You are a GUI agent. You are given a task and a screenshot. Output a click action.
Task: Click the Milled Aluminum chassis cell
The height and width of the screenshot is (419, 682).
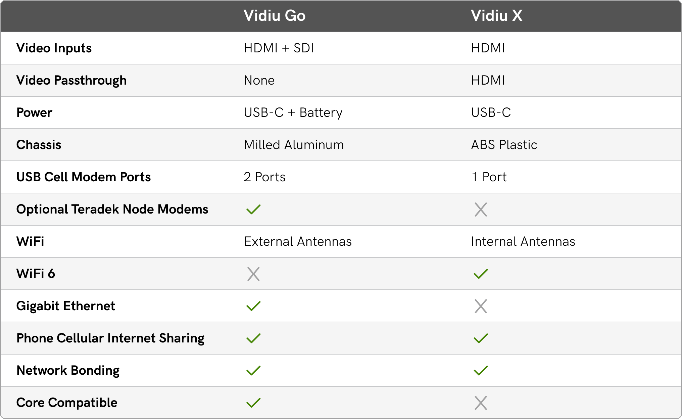294,145
